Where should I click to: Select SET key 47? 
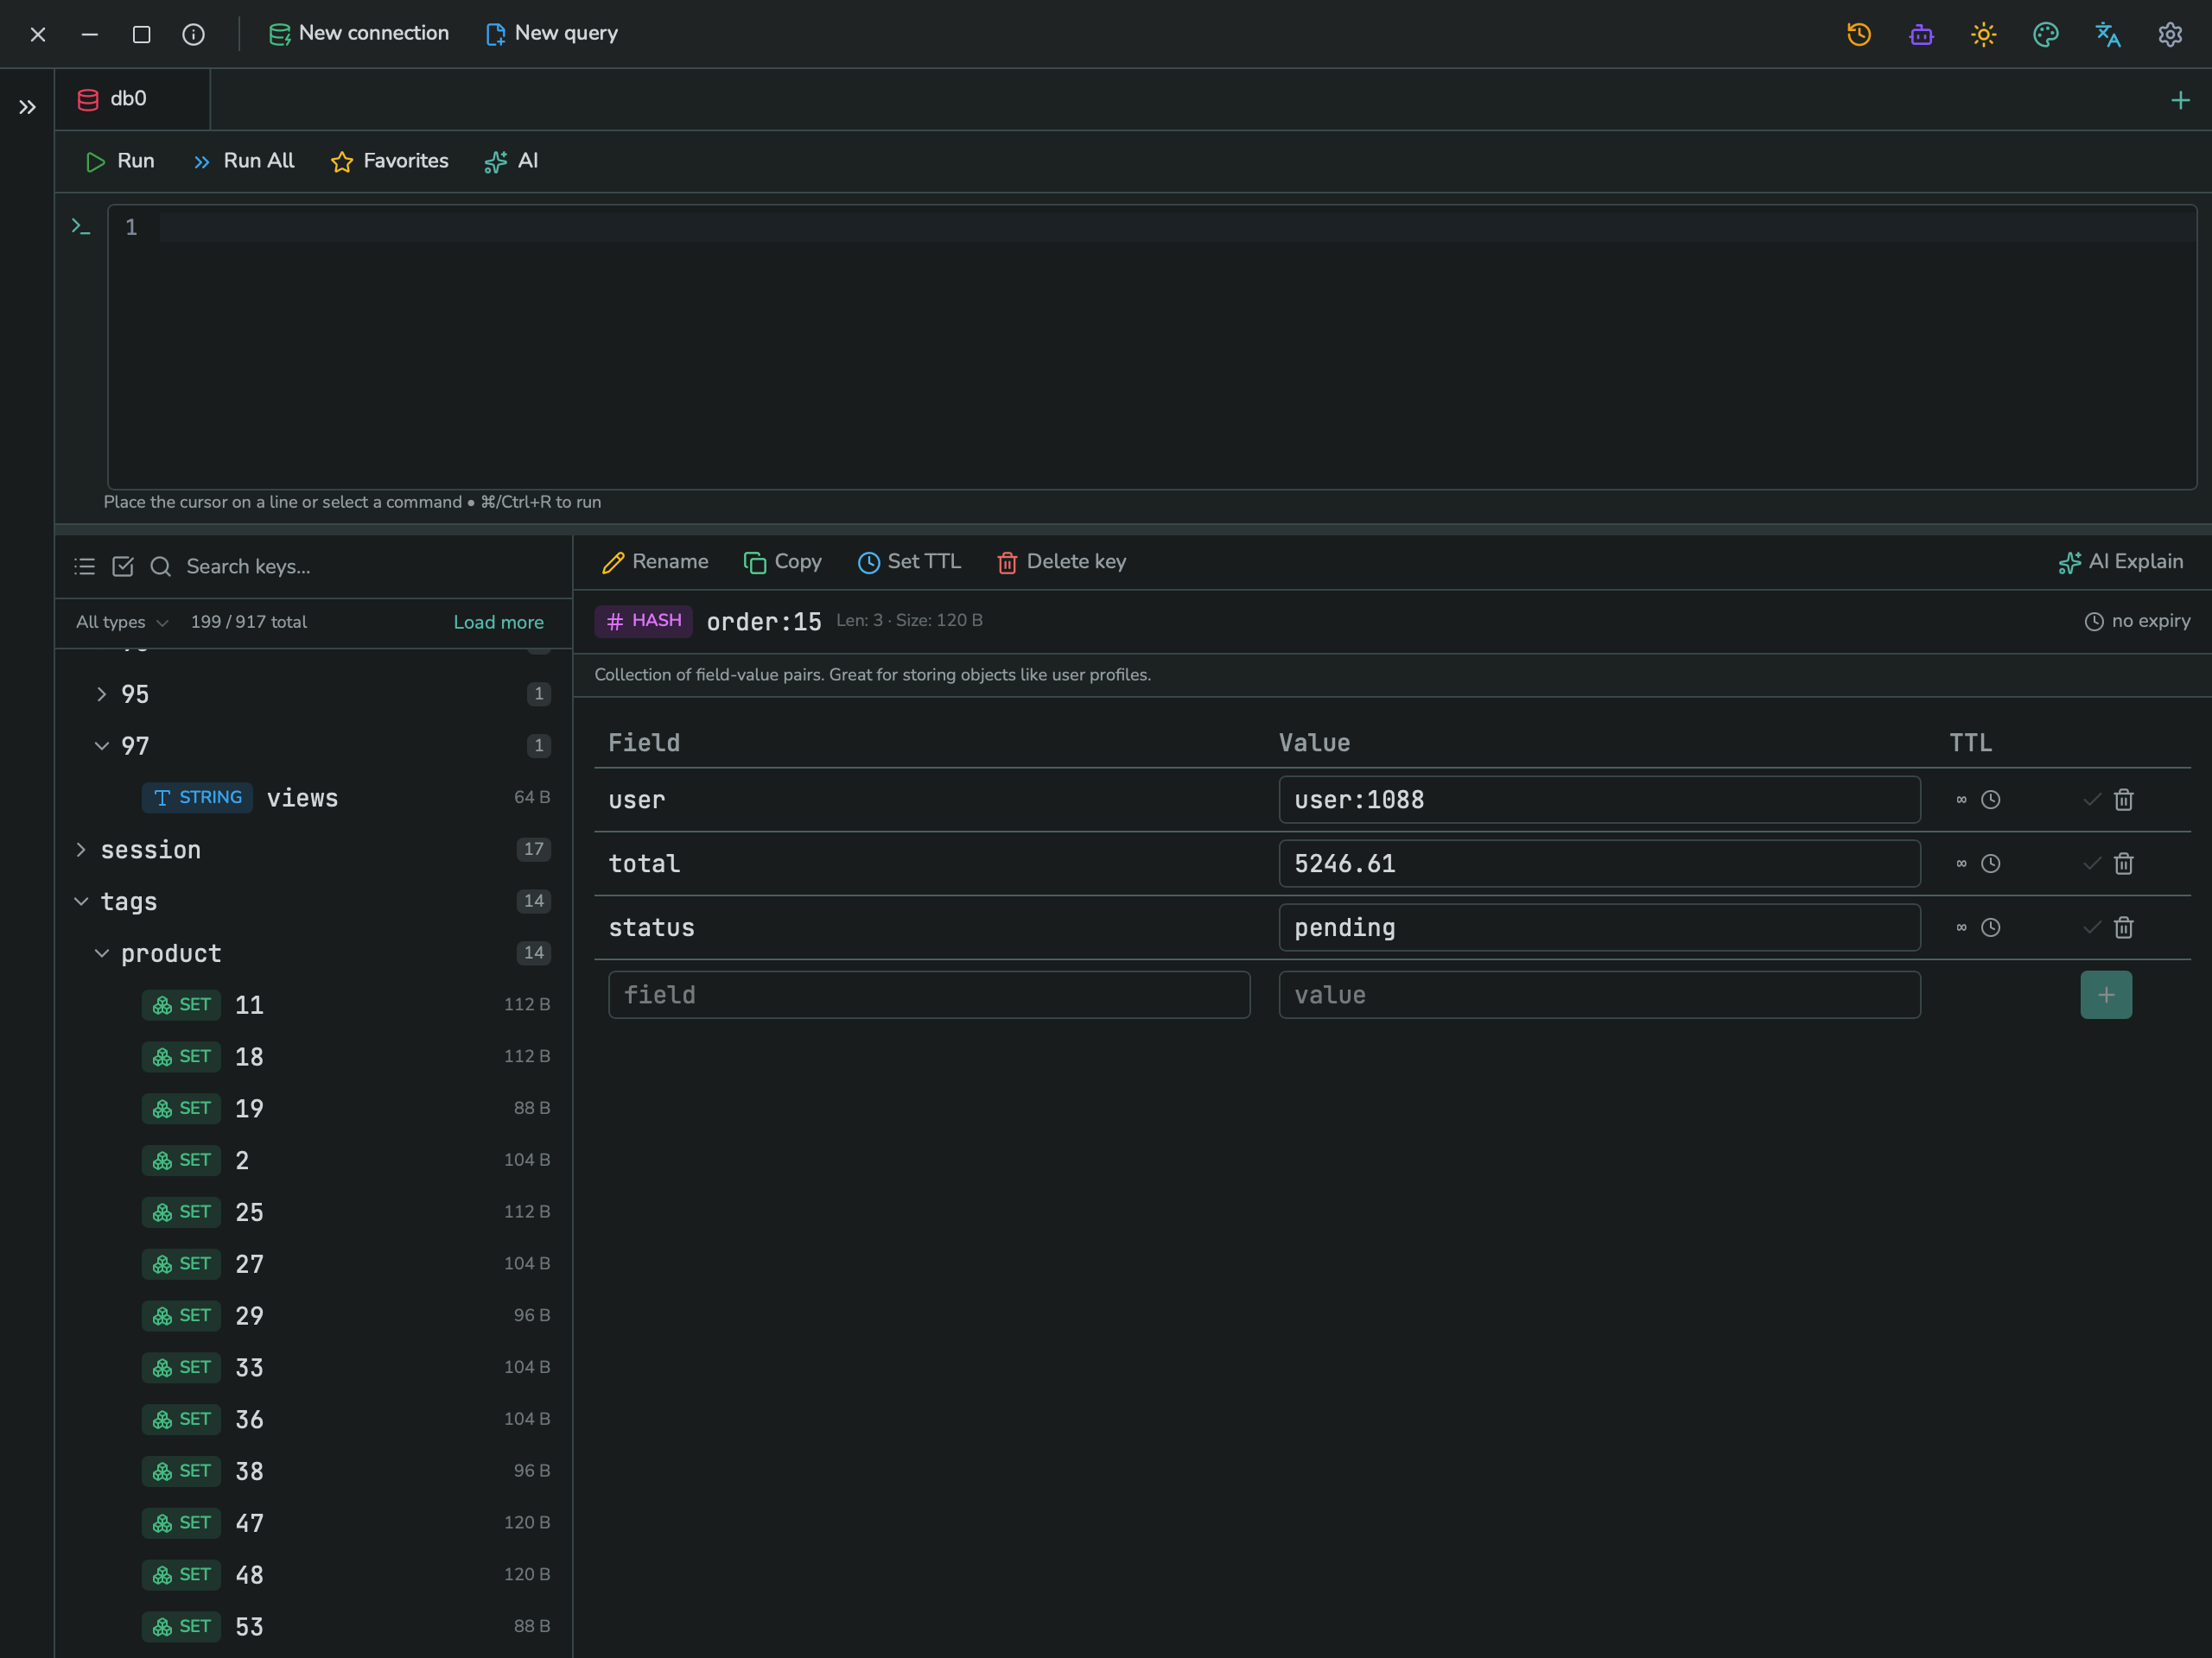313,1523
